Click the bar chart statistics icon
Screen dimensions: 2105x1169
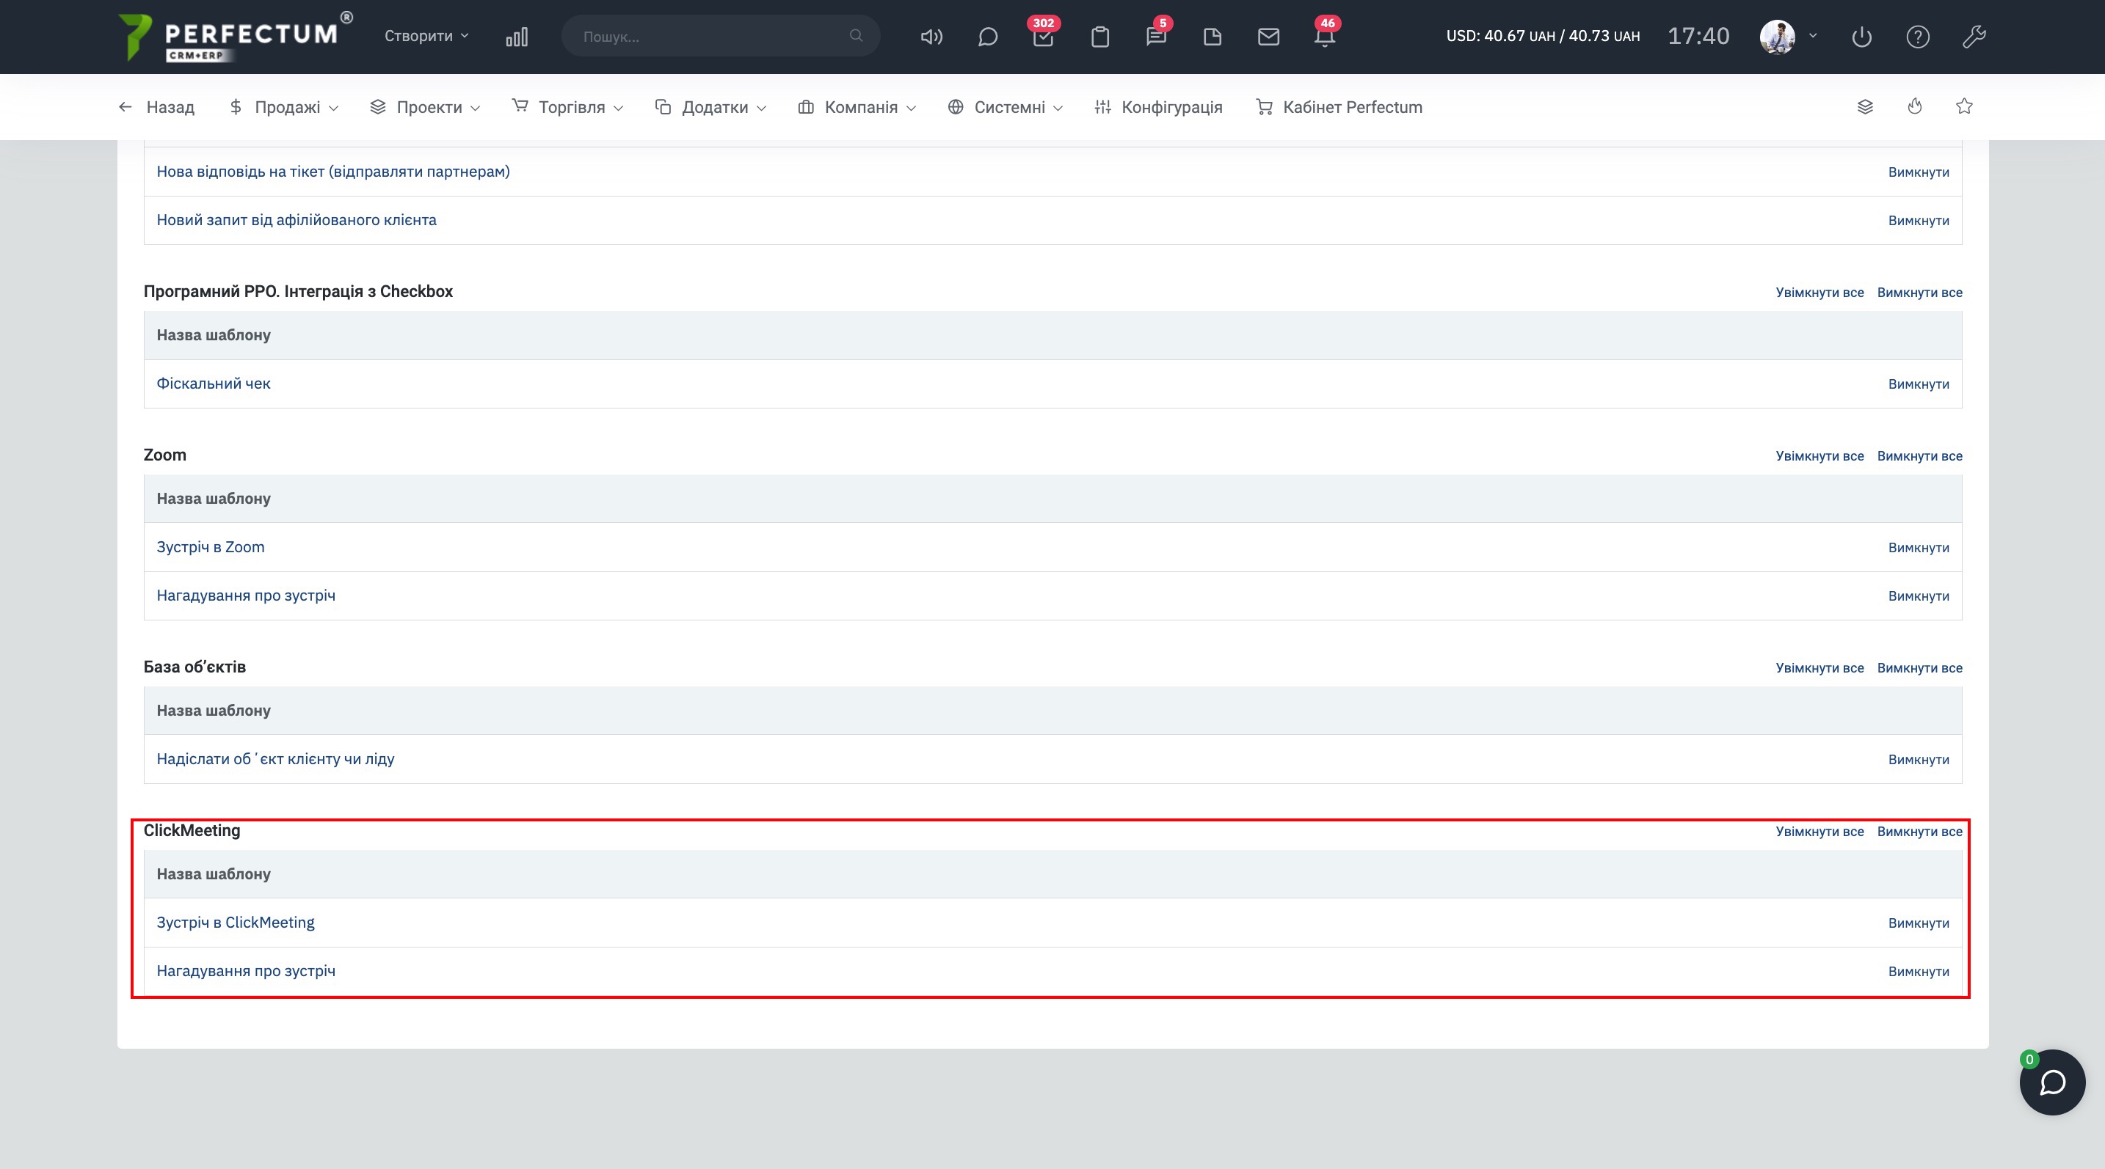[517, 37]
